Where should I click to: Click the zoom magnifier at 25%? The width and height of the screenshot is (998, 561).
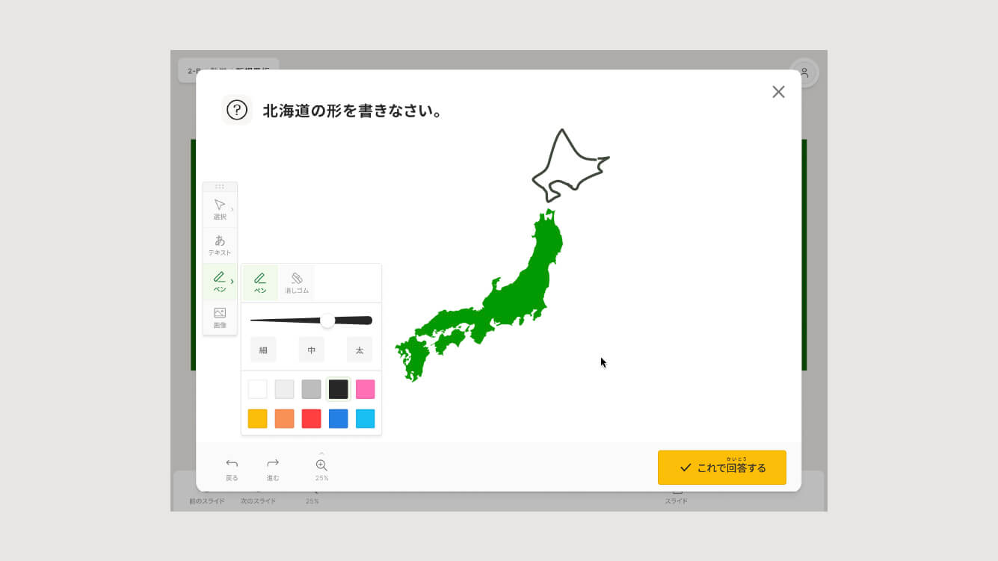[321, 467]
